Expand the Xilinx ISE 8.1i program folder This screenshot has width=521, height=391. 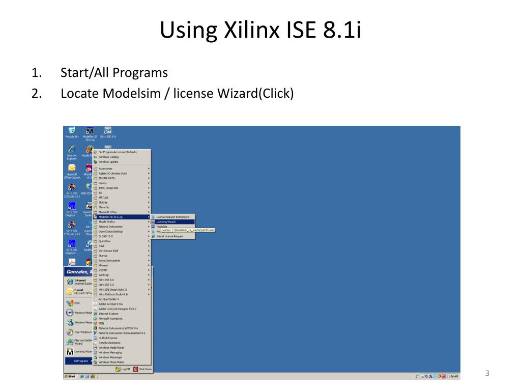tap(122, 280)
